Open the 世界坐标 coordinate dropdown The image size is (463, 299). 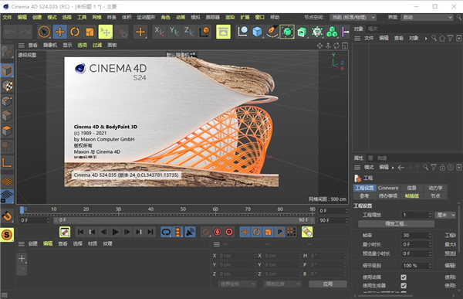pyautogui.click(x=237, y=284)
